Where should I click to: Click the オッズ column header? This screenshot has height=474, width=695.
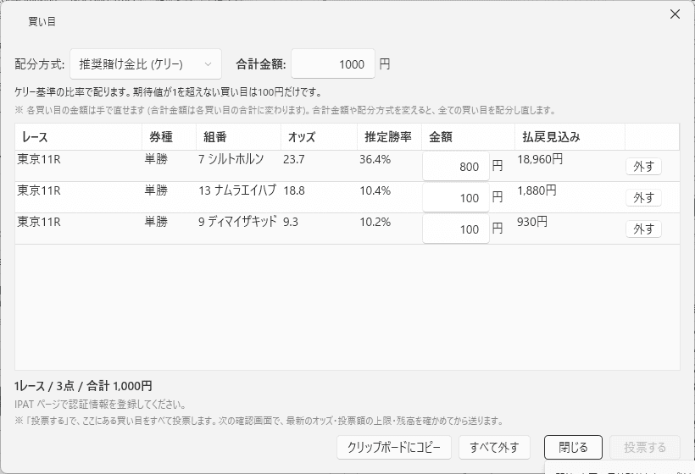click(320, 137)
